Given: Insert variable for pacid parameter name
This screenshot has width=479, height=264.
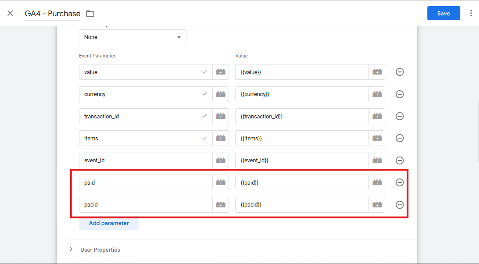Looking at the screenshot, I should pos(221,205).
